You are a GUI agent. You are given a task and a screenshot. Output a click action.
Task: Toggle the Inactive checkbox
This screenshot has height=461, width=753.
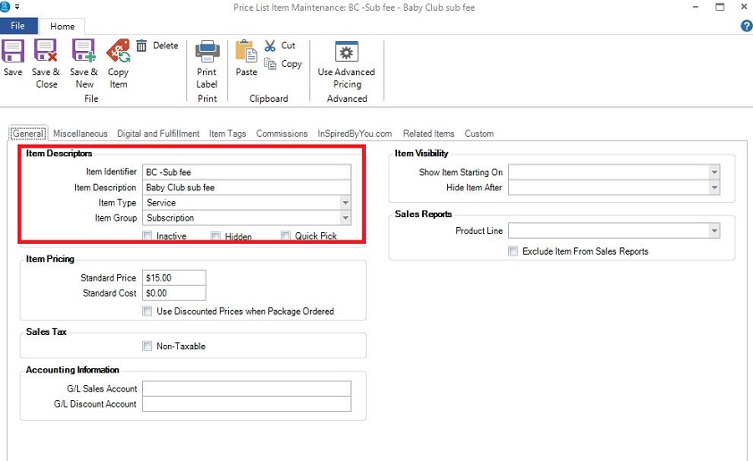coord(148,237)
